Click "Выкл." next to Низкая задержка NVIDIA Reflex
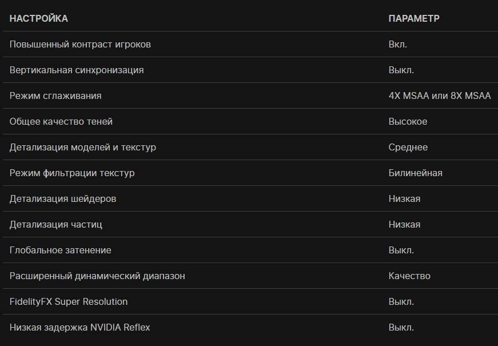Screen dimensions: 498x346 [401, 327]
